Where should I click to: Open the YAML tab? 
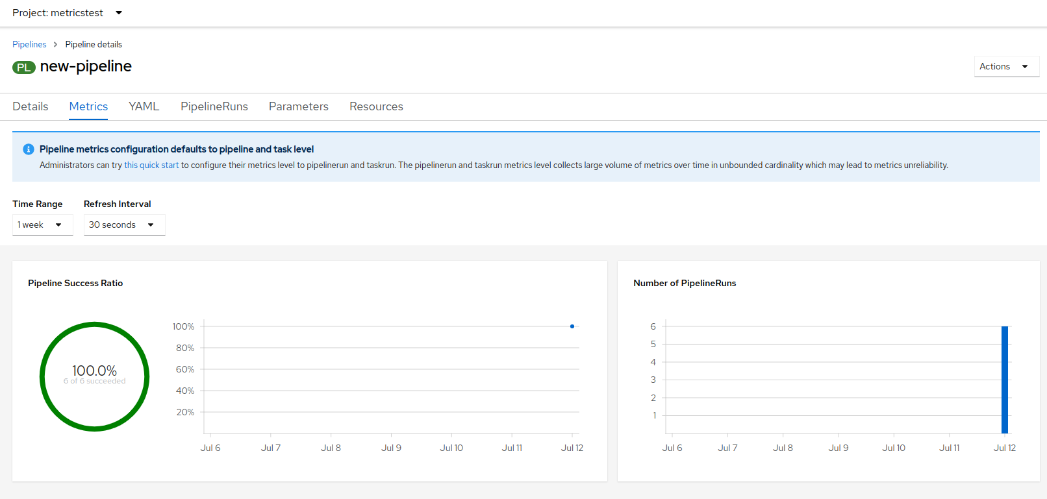pyautogui.click(x=144, y=106)
